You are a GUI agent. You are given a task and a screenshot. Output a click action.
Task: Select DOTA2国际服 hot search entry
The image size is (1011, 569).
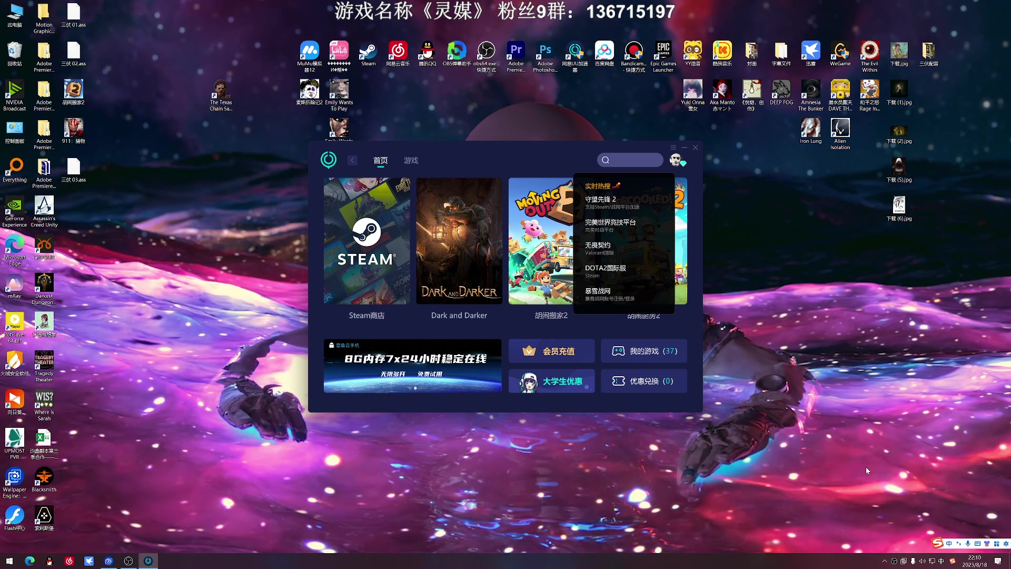[x=606, y=268]
